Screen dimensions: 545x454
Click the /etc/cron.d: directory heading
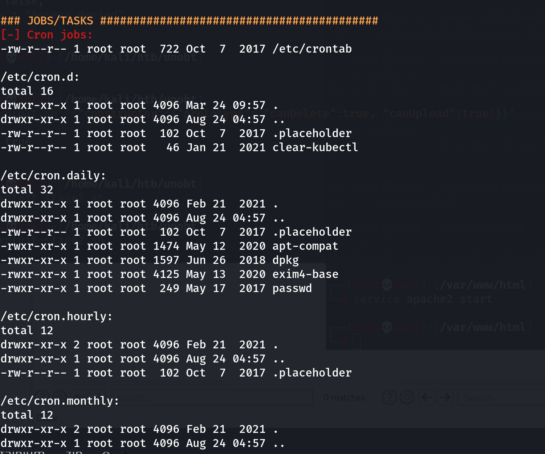40,77
